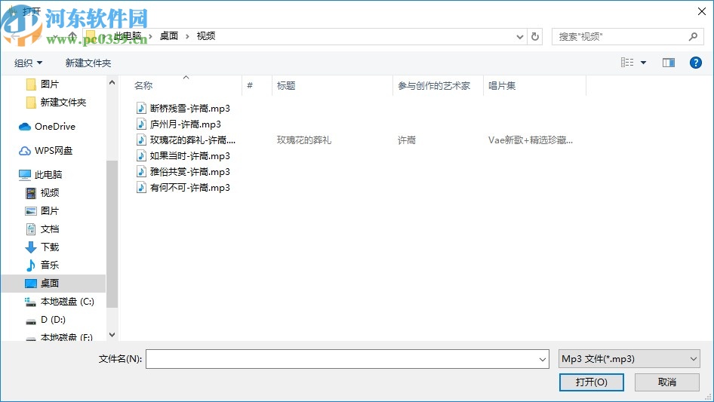Select 桌面 in sidebar
This screenshot has width=714, height=402.
(x=54, y=283)
